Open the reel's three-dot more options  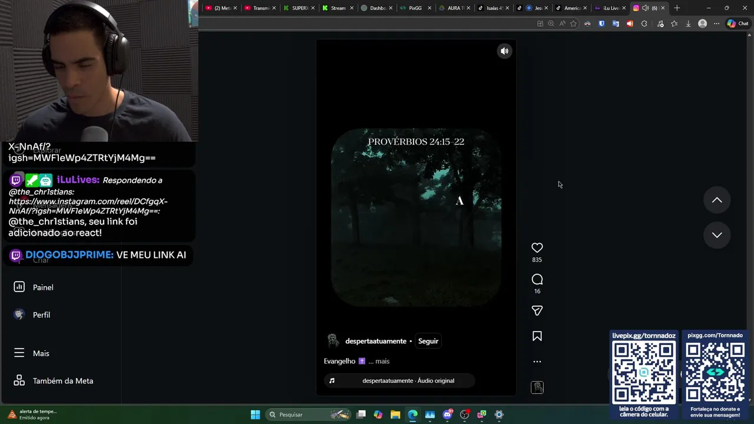pyautogui.click(x=537, y=362)
